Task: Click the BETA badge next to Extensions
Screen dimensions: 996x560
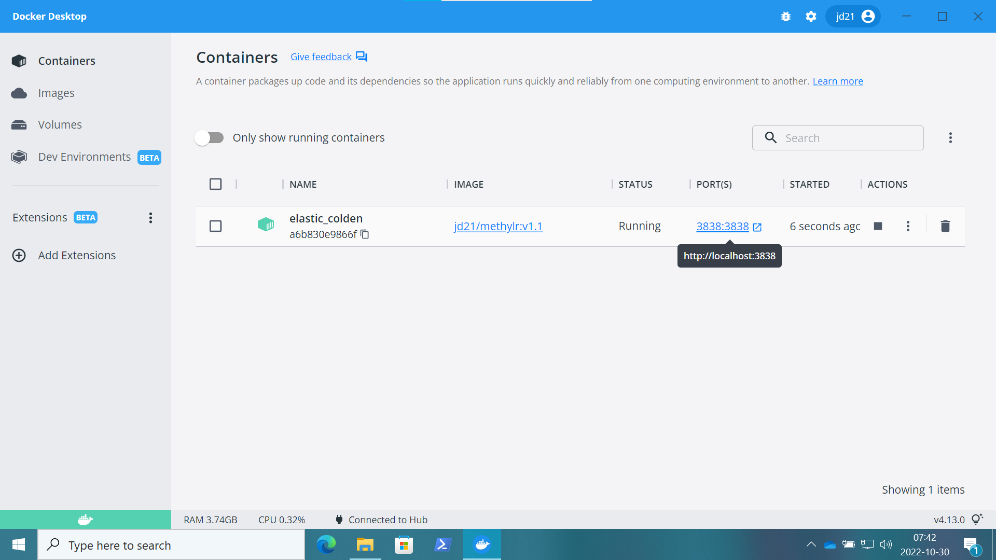Action: tap(86, 217)
